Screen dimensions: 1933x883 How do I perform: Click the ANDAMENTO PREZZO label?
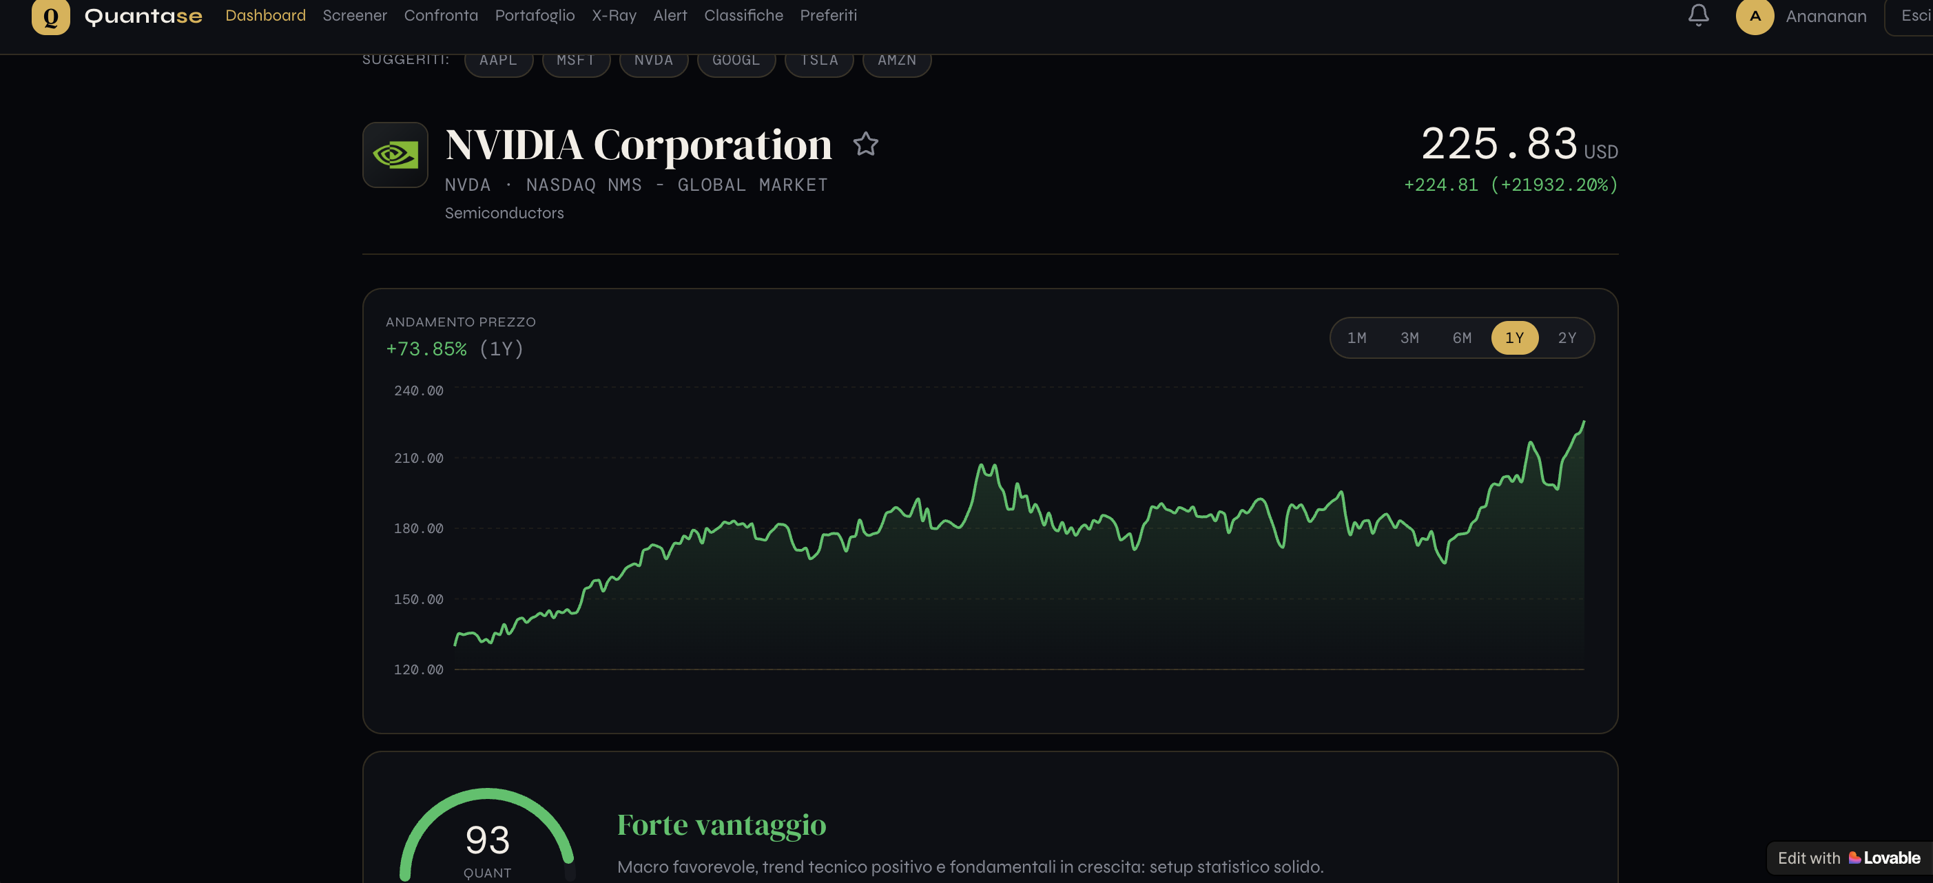pos(461,322)
